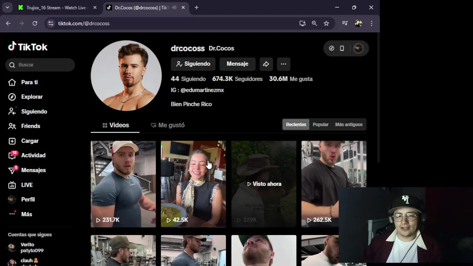Viewport: 473px width, 266px height.
Task: Open Explorar from the sidebar
Action: click(25, 97)
